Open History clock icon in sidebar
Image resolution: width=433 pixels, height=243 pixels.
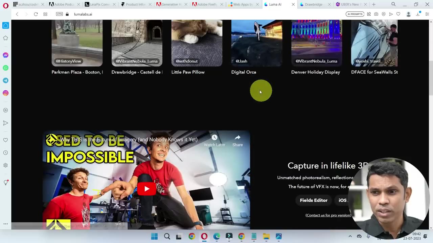tap(5, 153)
